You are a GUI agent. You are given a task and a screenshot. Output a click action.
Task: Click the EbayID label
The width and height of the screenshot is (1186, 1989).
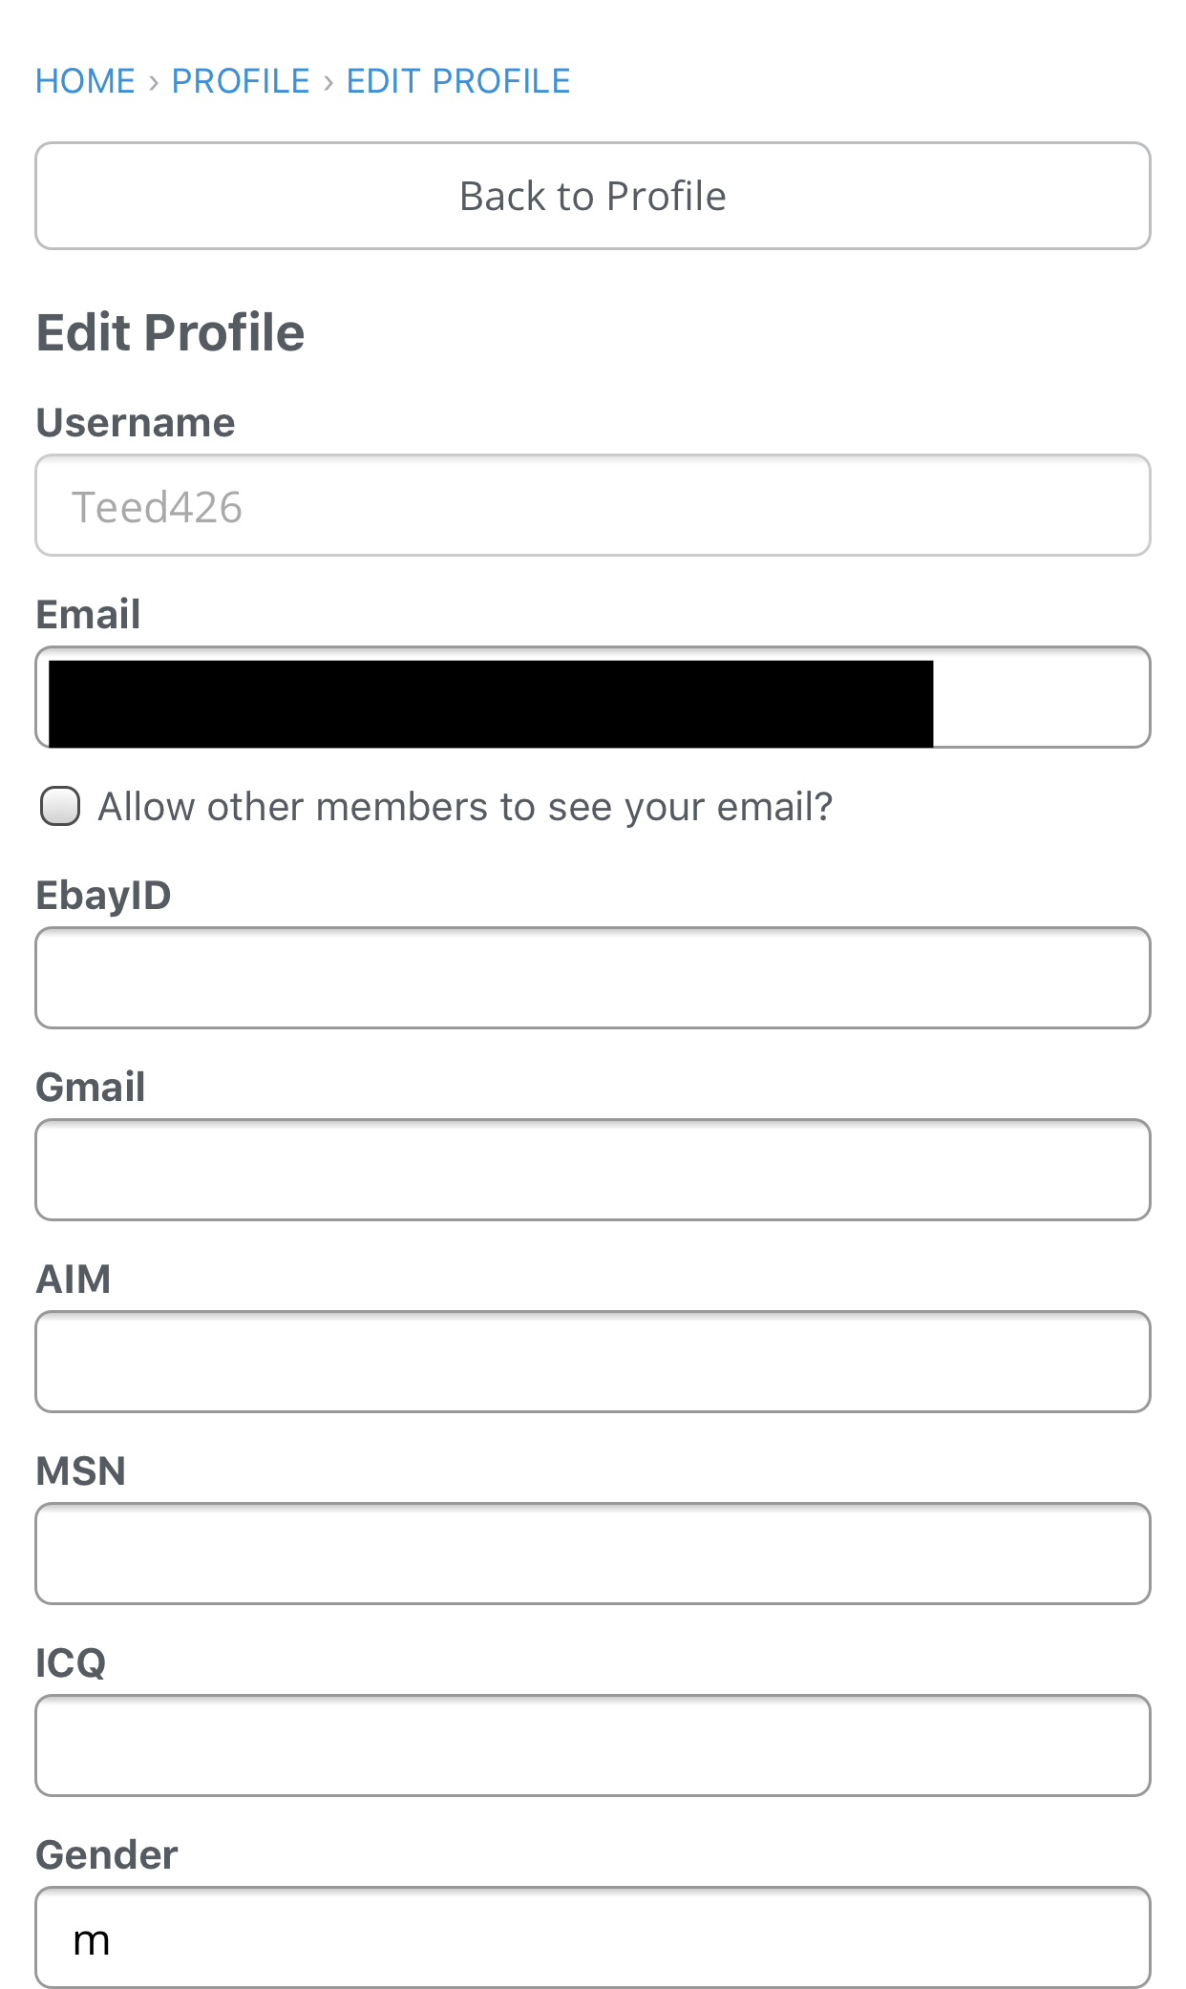(x=103, y=895)
